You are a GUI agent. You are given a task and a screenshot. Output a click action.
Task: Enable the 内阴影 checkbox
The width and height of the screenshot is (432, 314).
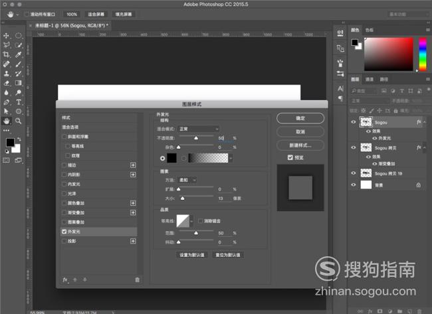point(64,175)
